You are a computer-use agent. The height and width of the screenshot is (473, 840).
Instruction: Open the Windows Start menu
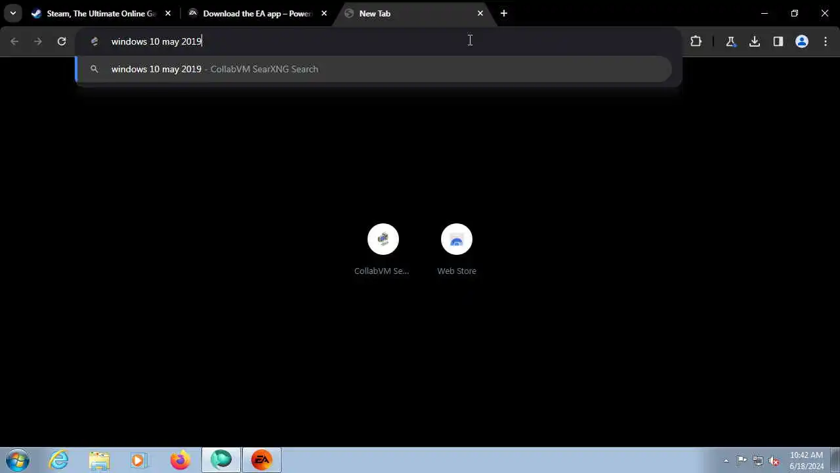(x=17, y=460)
